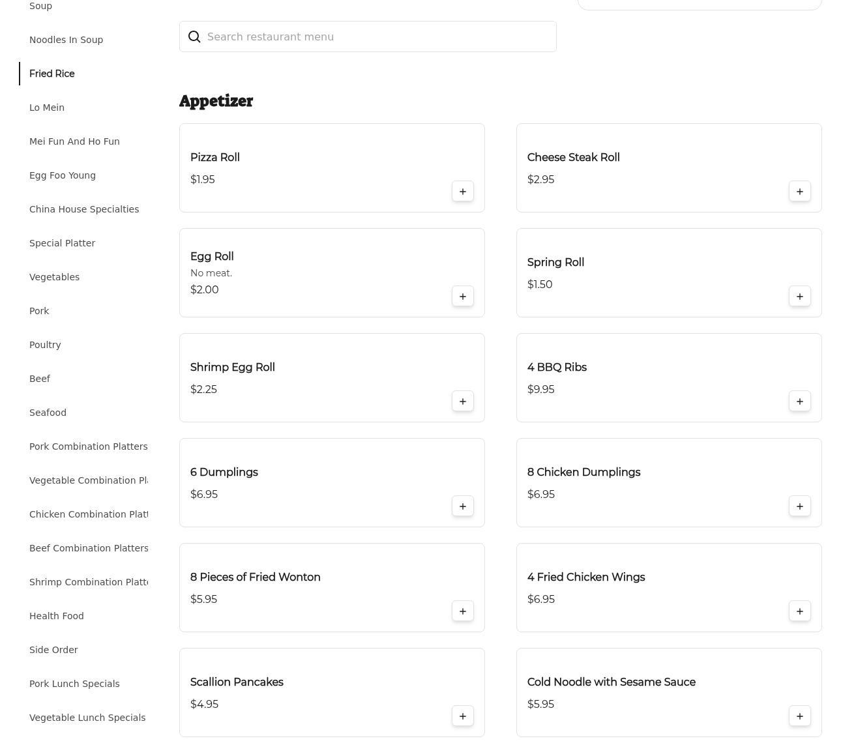Click plus icon for 6 Dumplings
This screenshot has height=745, width=841.
click(463, 506)
